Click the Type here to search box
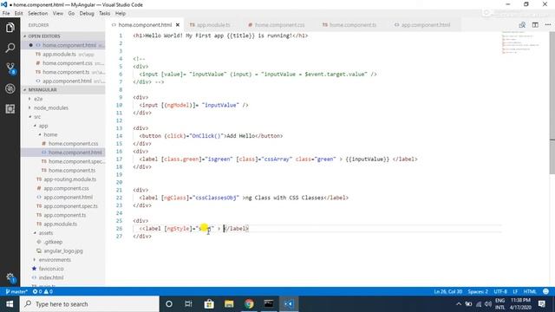The height and width of the screenshot is (312, 555). click(x=89, y=304)
